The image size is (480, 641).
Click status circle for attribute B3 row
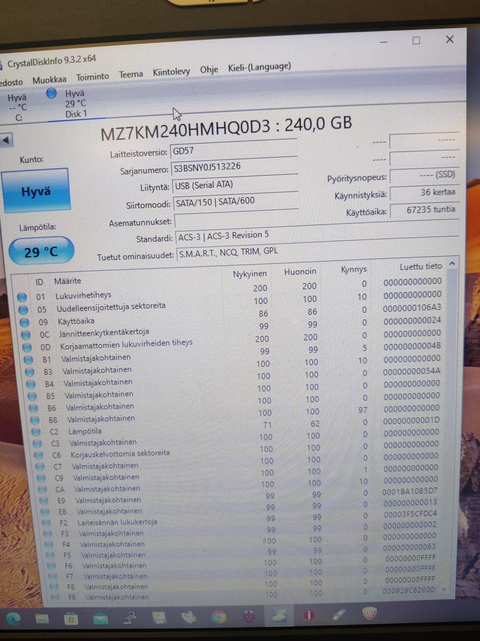point(30,372)
